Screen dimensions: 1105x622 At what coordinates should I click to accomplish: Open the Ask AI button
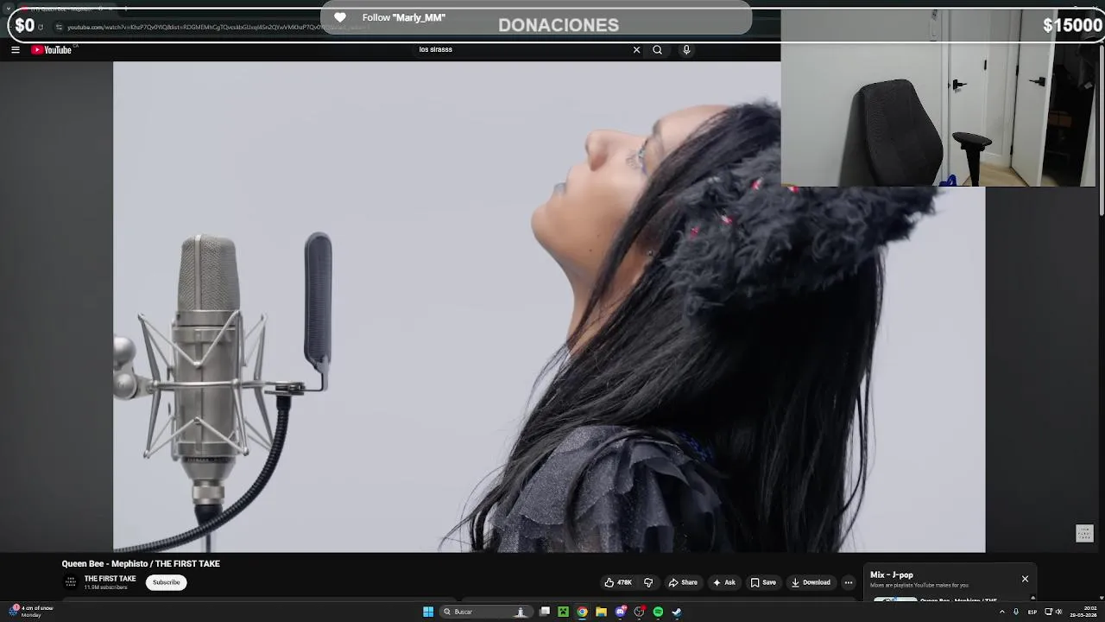click(724, 582)
